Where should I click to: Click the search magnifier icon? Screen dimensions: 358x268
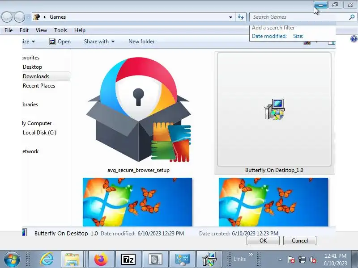point(352,17)
